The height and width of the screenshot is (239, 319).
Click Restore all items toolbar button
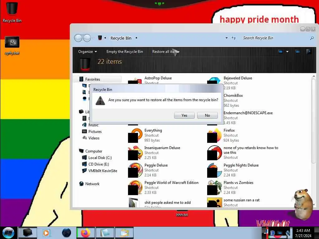click(165, 52)
